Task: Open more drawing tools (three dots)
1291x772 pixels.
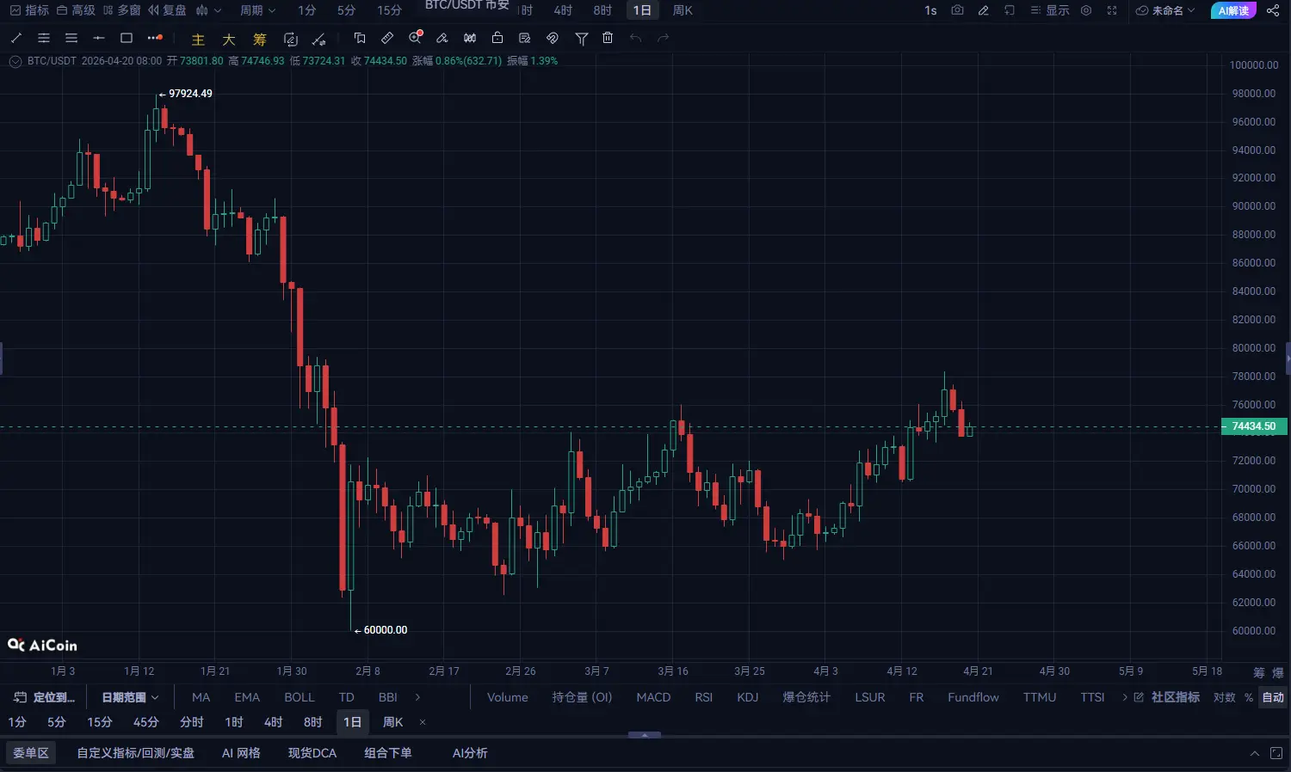Action: click(155, 38)
